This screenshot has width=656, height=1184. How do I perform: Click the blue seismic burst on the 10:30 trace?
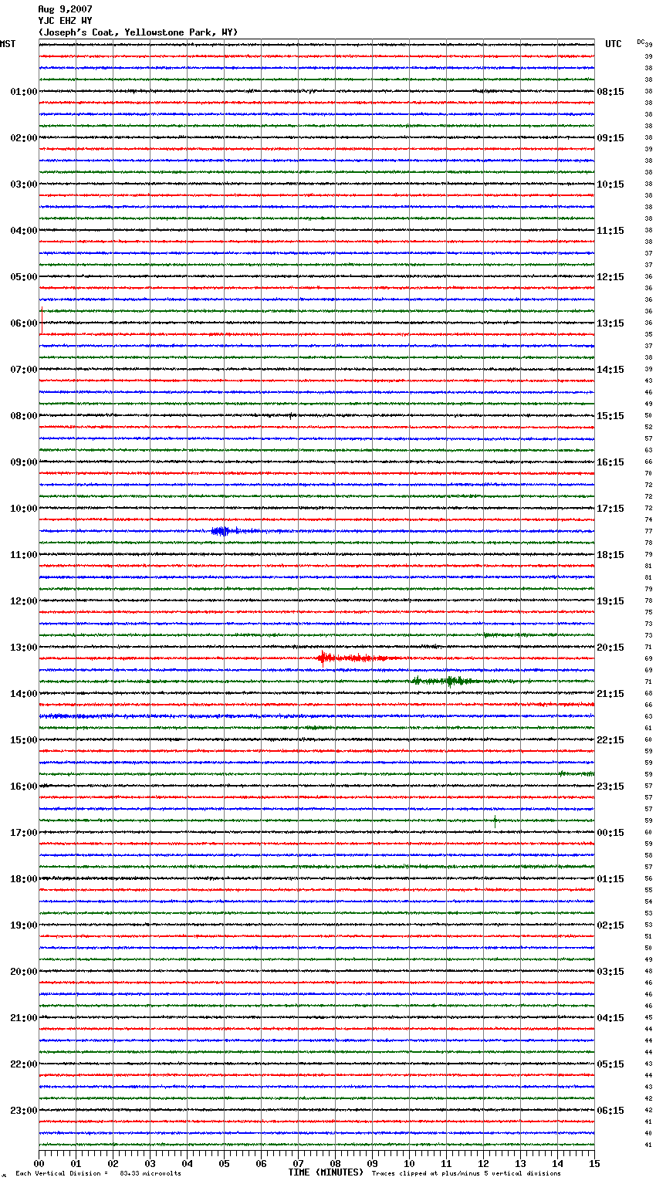(x=224, y=531)
